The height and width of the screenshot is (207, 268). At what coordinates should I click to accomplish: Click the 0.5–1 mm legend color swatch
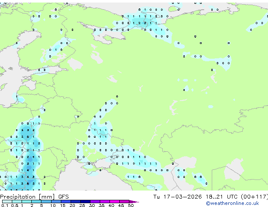click(17, 202)
